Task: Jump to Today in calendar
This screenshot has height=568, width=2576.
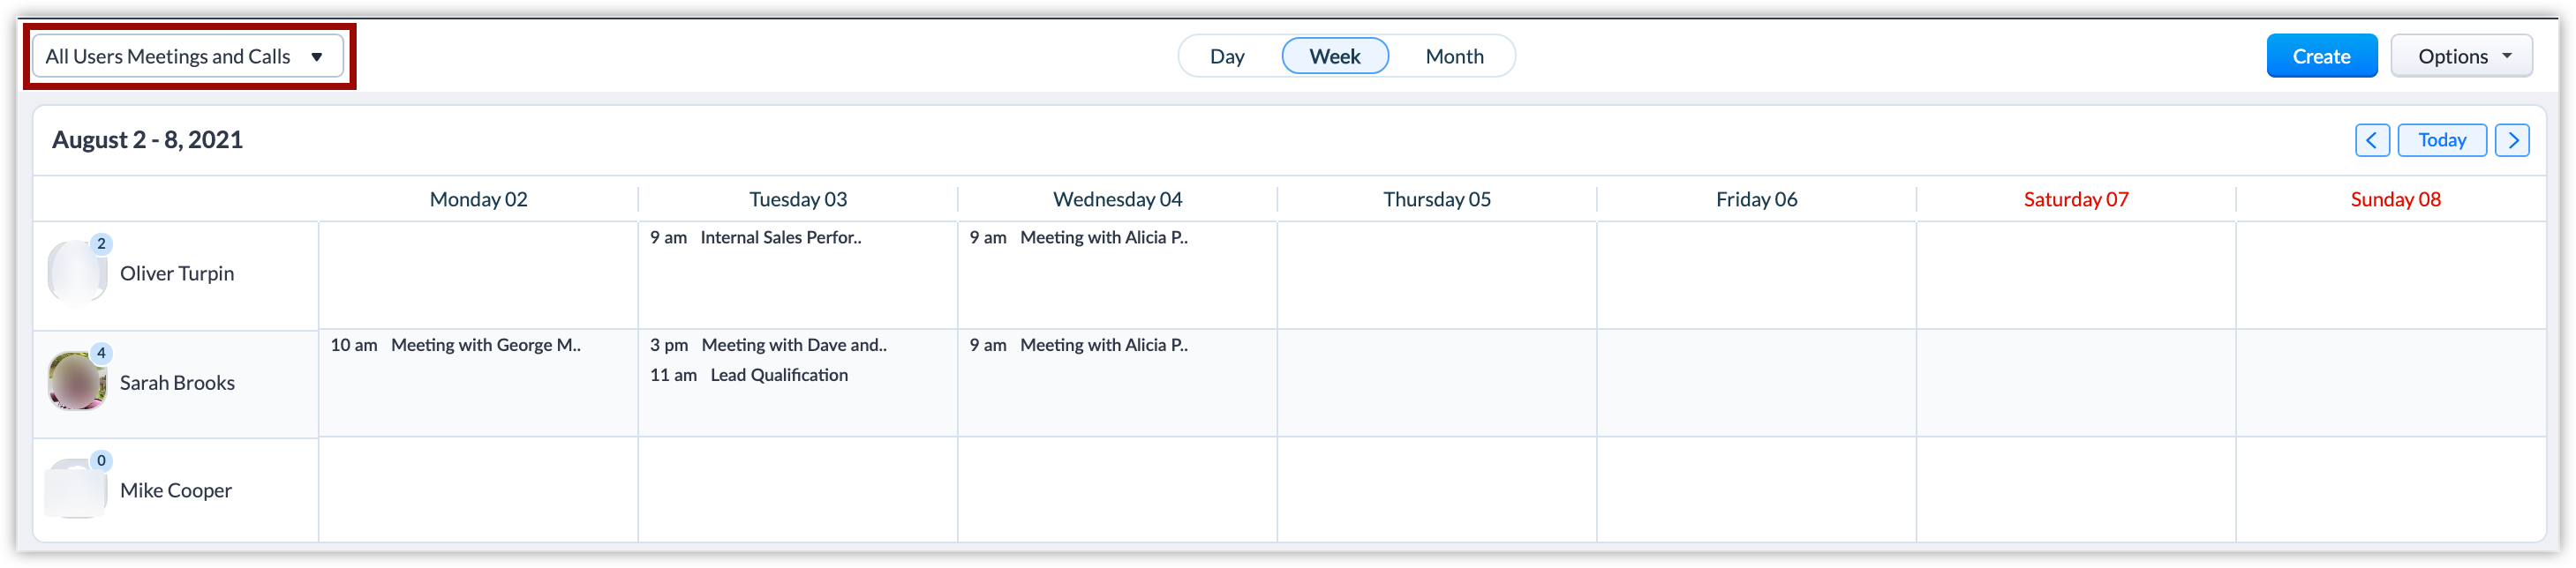Action: (x=2441, y=141)
